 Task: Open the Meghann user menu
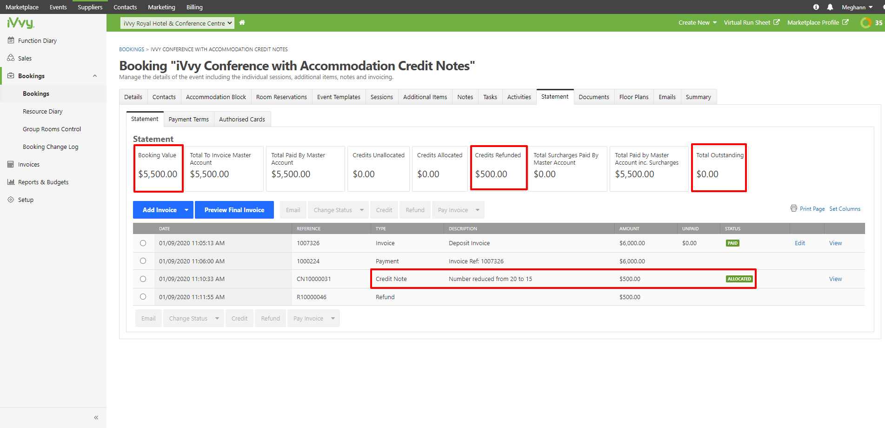(x=857, y=7)
